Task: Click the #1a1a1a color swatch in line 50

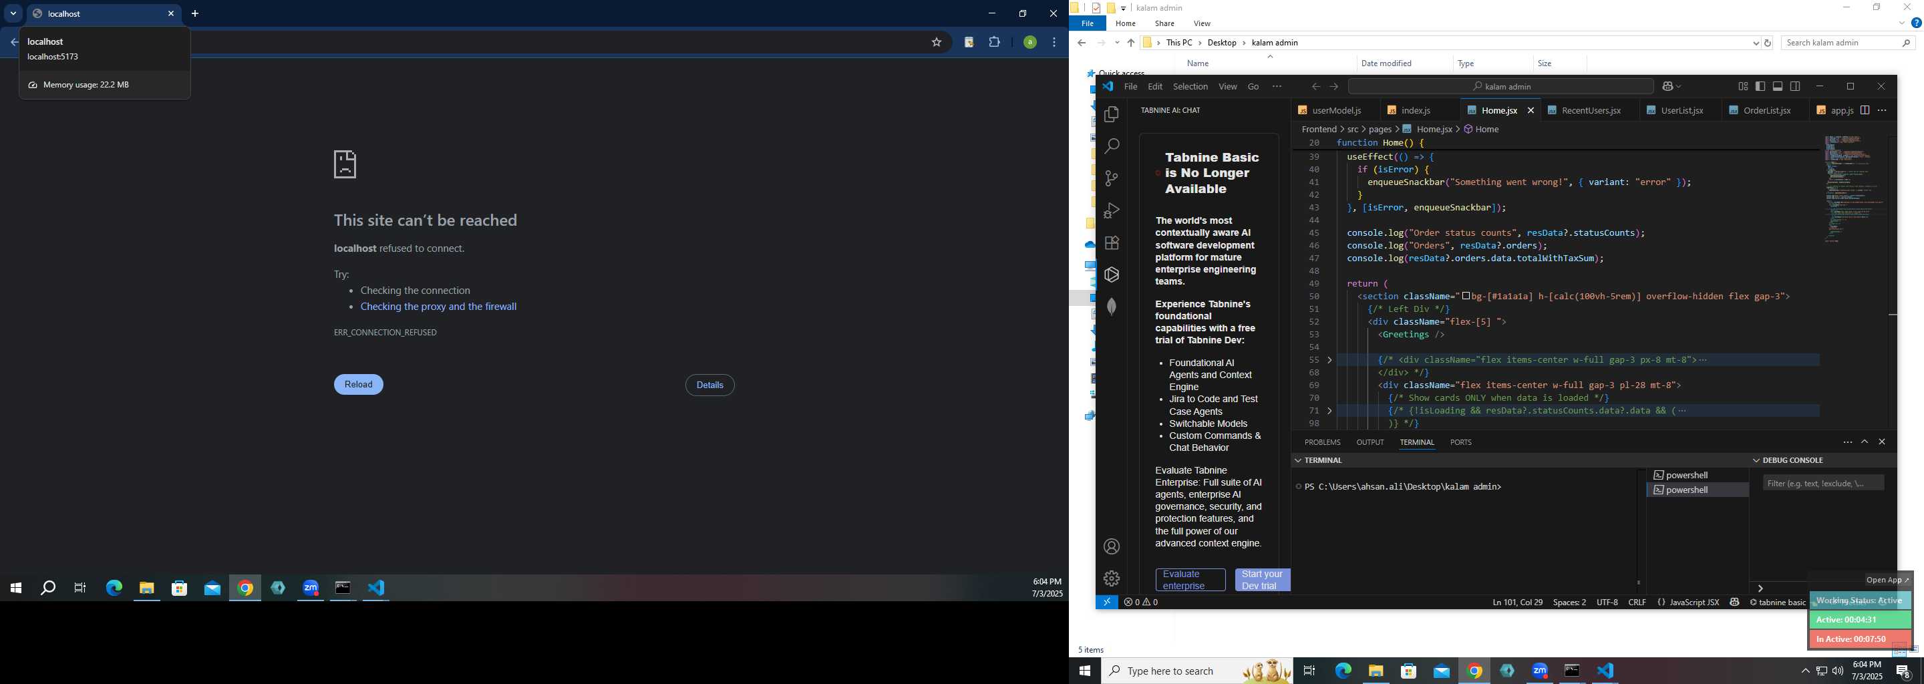Action: click(1466, 297)
